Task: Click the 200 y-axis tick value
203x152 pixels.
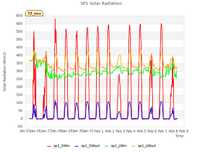Action: click(x=19, y=87)
